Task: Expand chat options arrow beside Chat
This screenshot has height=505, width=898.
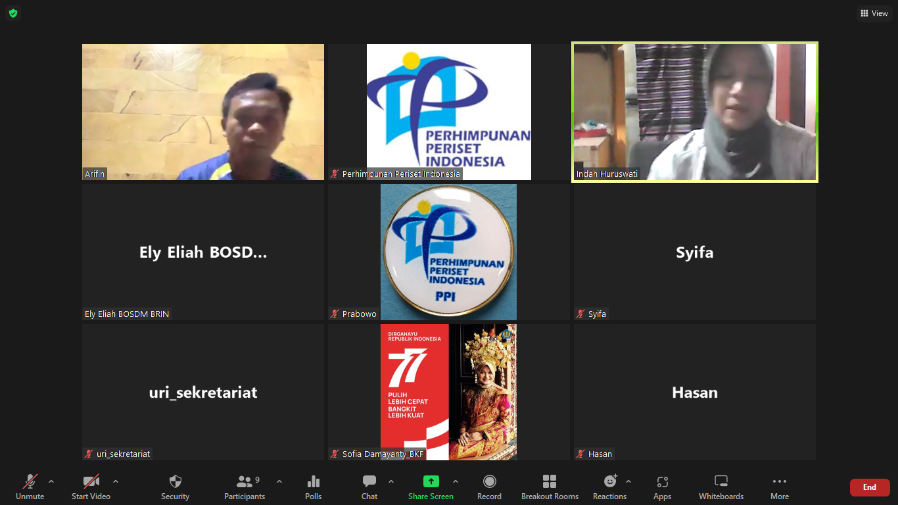Action: pos(391,481)
